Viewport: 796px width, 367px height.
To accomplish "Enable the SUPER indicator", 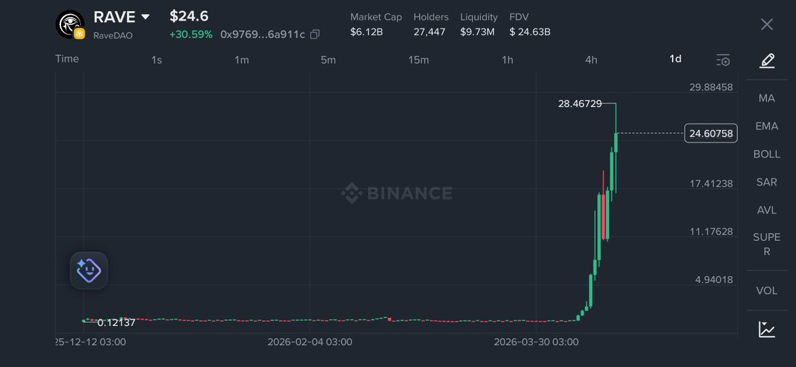I will click(767, 244).
